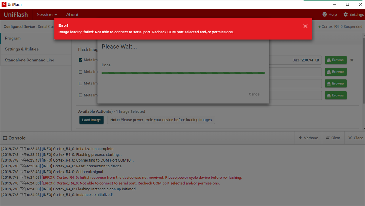Browse for the third Meta Image file
The height and width of the screenshot is (206, 365).
(335, 84)
